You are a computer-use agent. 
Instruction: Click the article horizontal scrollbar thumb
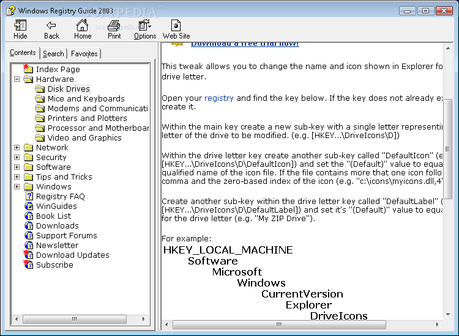279,324
